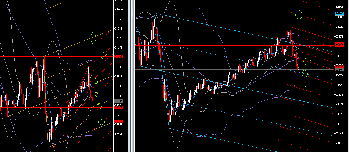
Task: Click the 23838 price label, left chart
Action: coord(119,96)
